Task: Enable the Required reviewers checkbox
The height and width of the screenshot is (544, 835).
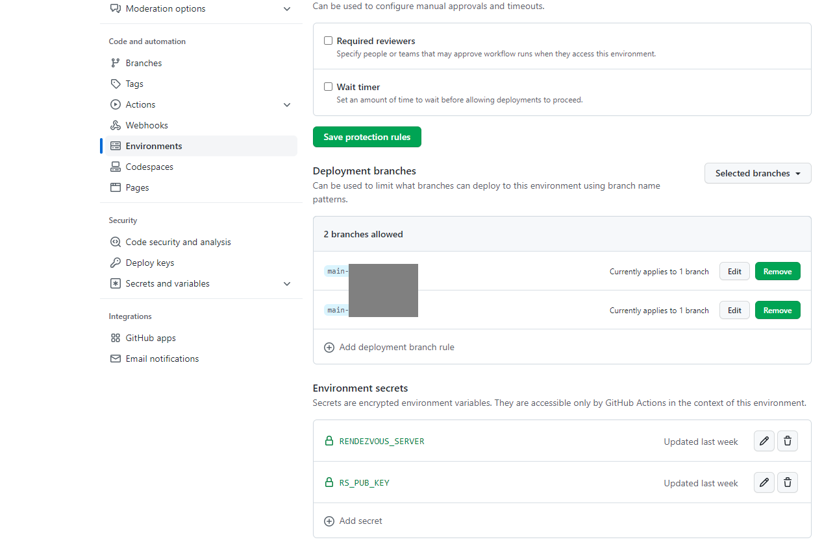Action: point(328,40)
